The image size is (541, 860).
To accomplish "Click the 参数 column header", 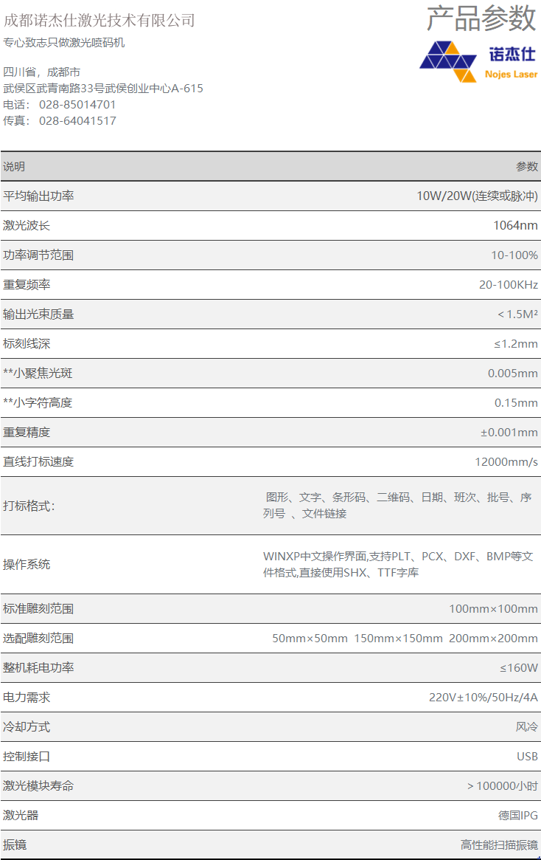I will coord(526,167).
